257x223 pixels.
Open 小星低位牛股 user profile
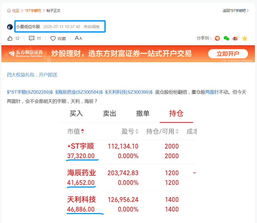28,27
